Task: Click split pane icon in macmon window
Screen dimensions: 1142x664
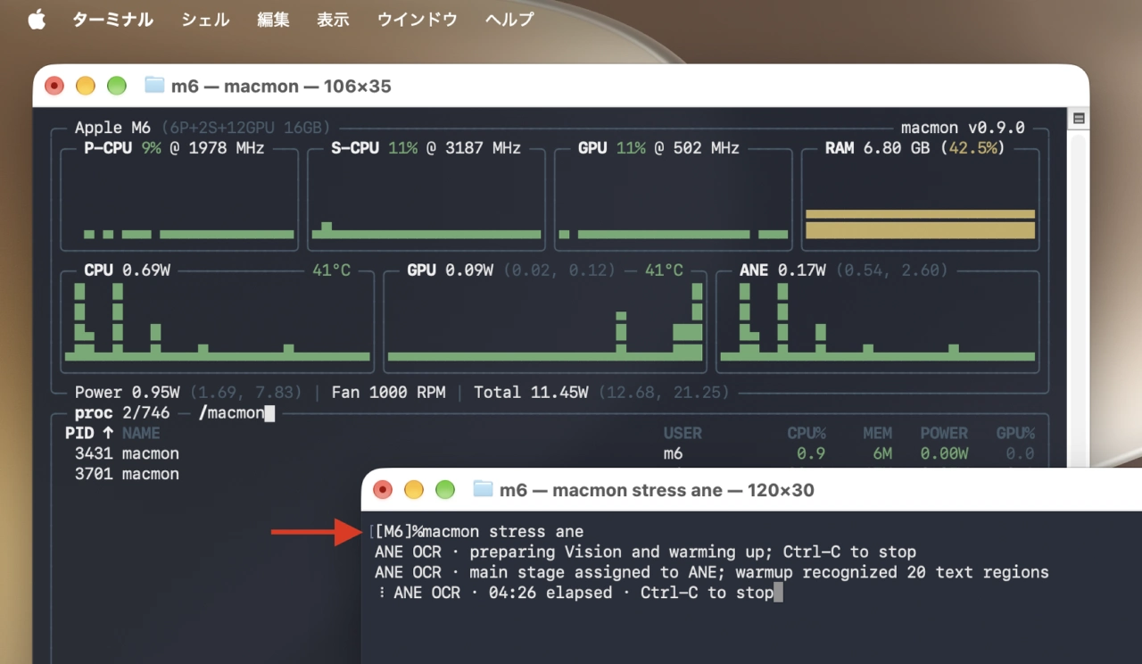Action: (x=1078, y=119)
